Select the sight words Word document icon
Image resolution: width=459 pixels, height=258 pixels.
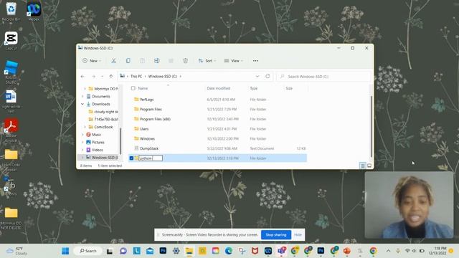11,101
